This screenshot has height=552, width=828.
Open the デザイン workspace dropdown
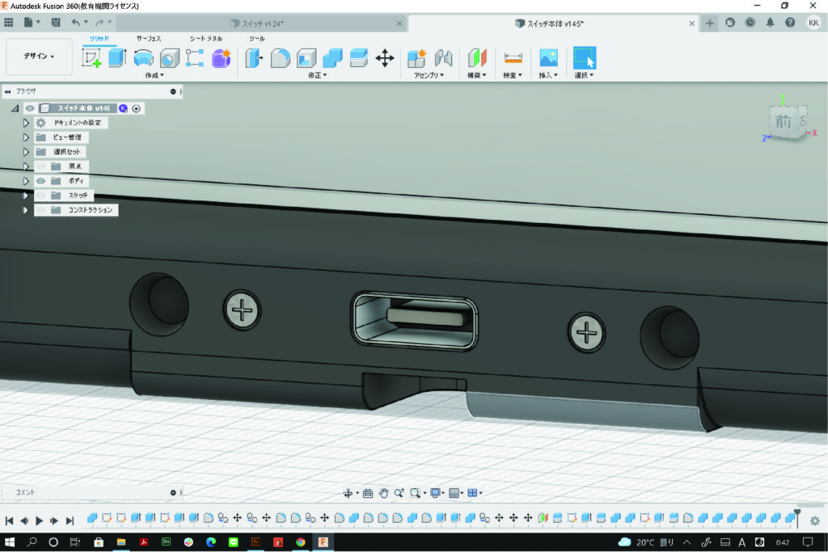click(x=40, y=57)
